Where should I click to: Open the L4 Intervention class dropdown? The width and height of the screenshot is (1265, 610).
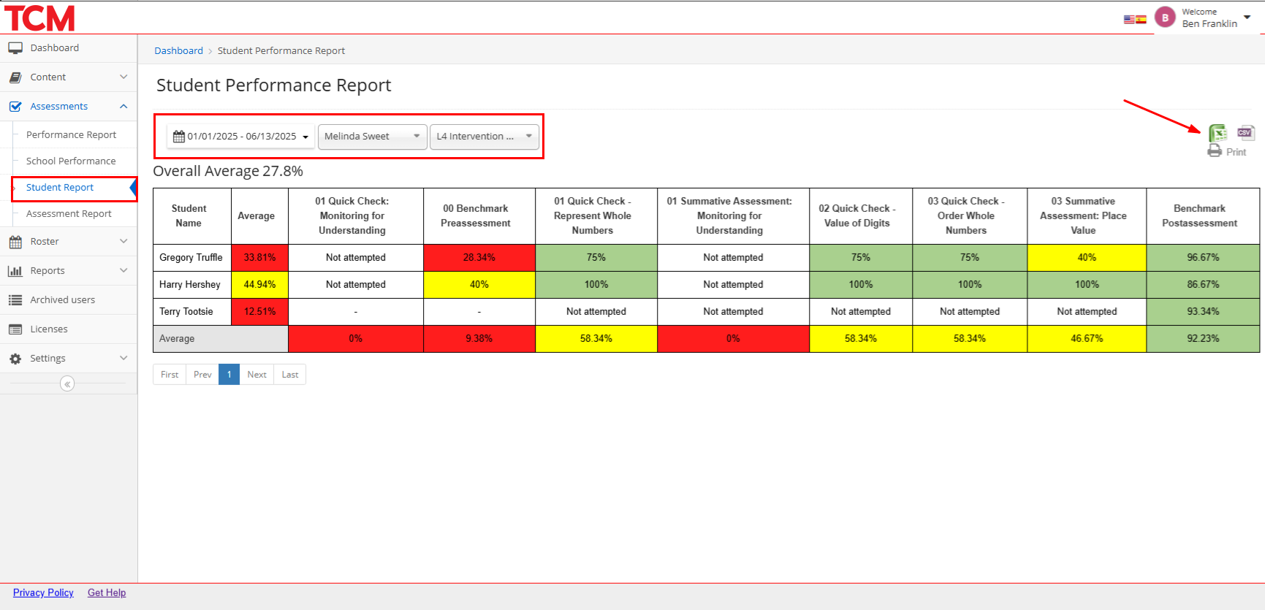click(484, 137)
